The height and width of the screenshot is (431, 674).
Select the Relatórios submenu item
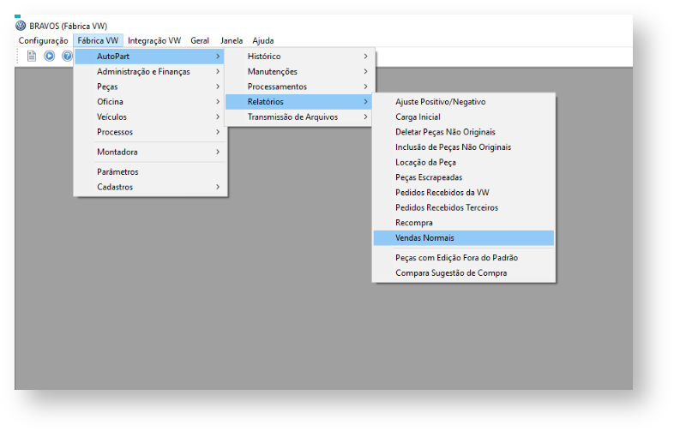(x=299, y=101)
